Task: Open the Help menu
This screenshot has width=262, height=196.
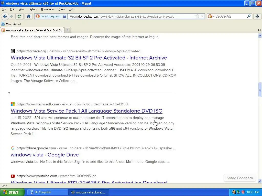Action: (71, 9)
